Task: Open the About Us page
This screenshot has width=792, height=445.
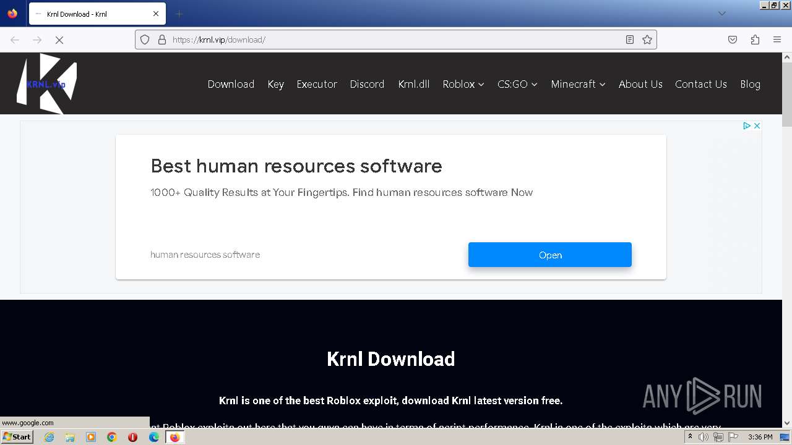Action: [640, 84]
